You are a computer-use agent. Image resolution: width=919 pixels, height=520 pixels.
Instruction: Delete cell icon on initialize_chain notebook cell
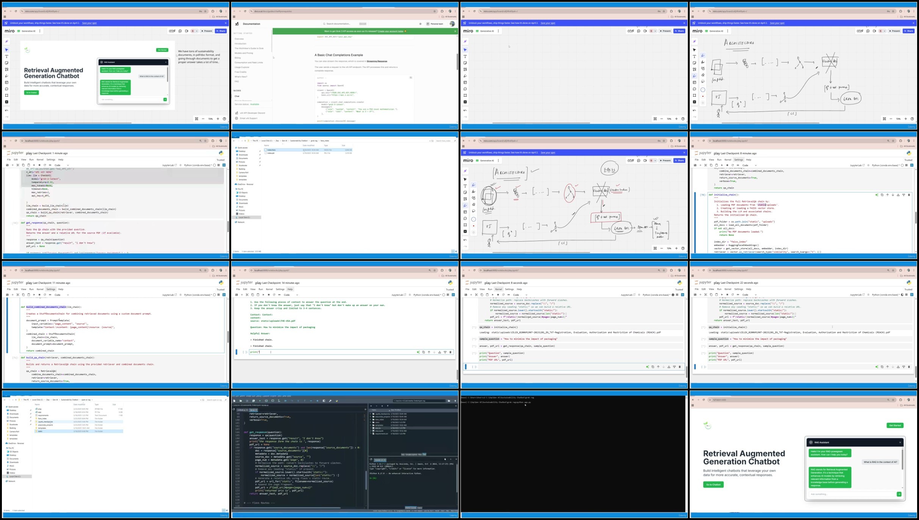(909, 195)
